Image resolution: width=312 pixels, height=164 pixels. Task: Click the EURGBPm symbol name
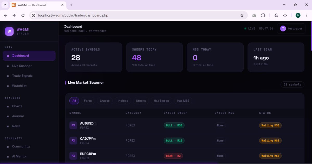coord(88,154)
